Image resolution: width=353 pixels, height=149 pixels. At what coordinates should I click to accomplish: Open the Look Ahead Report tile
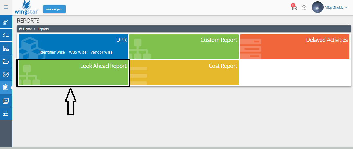(73, 73)
